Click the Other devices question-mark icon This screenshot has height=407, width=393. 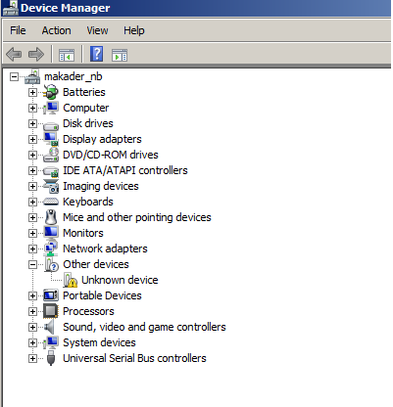[52, 264]
